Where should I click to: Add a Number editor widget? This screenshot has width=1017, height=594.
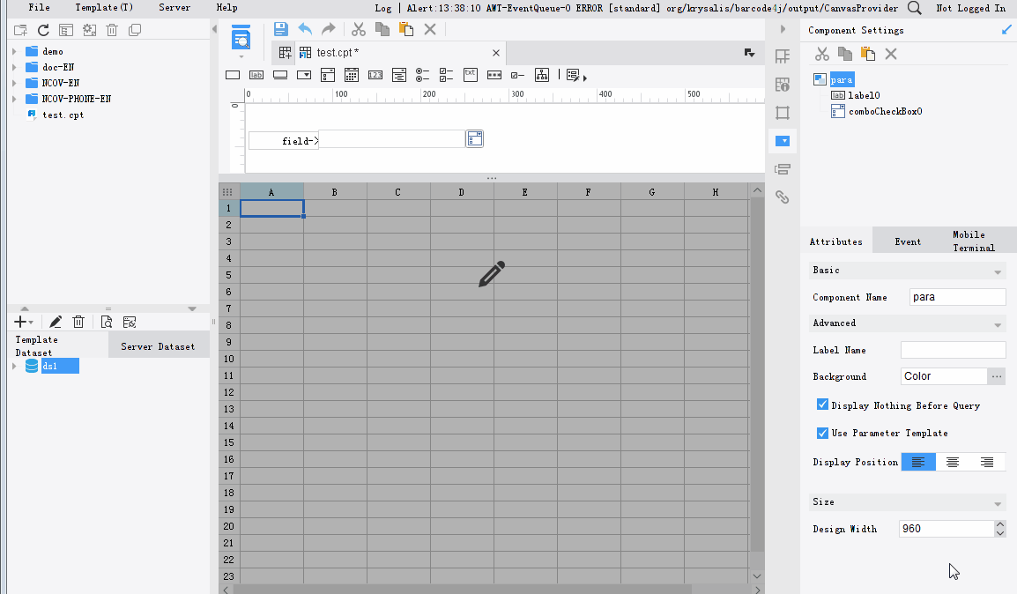(x=374, y=75)
